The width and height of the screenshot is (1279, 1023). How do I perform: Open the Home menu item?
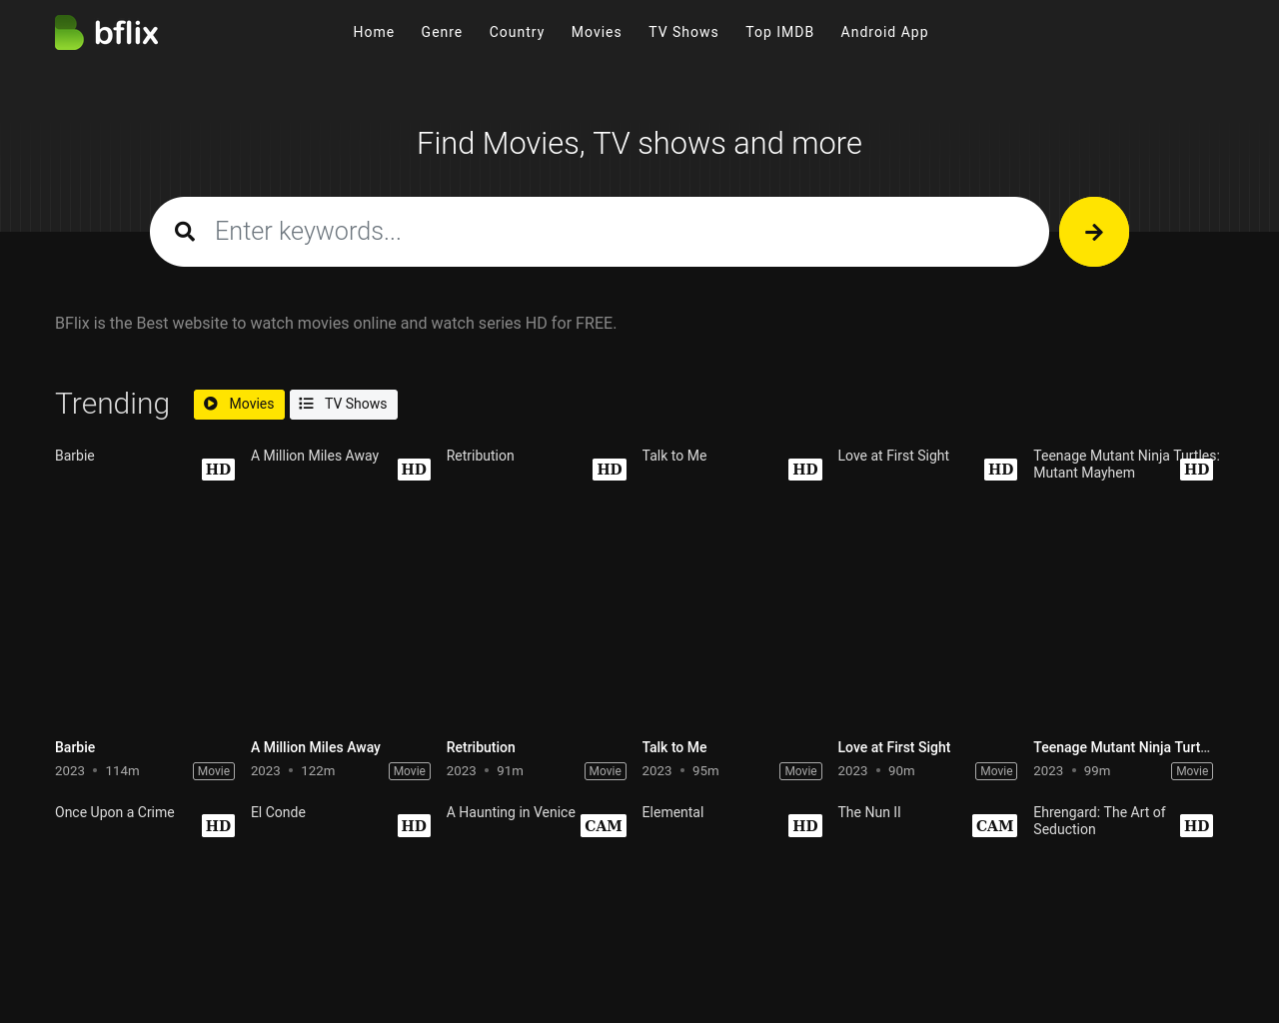pos(374,32)
